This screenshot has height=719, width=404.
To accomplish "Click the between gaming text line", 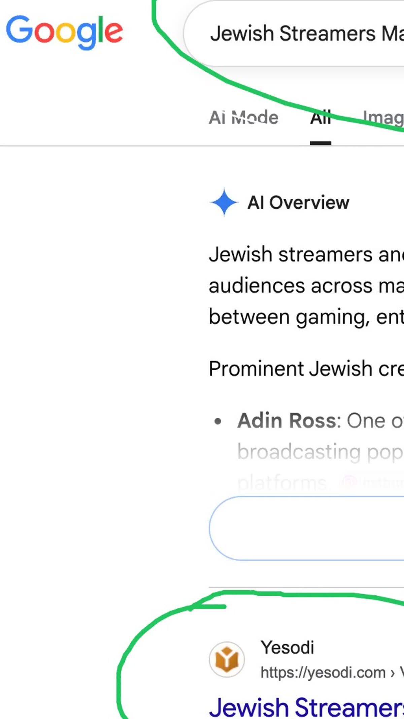I will [x=306, y=317].
